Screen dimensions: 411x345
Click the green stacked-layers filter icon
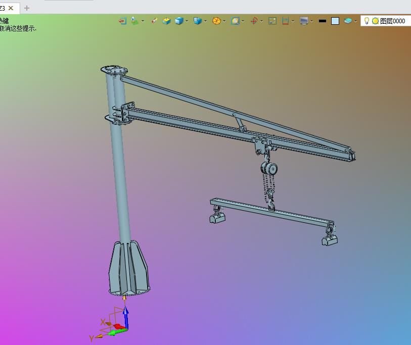pyautogui.click(x=134, y=21)
